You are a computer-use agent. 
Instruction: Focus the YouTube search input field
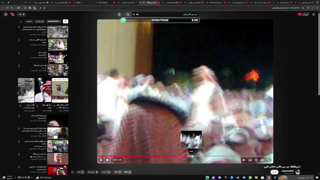tap(167, 14)
